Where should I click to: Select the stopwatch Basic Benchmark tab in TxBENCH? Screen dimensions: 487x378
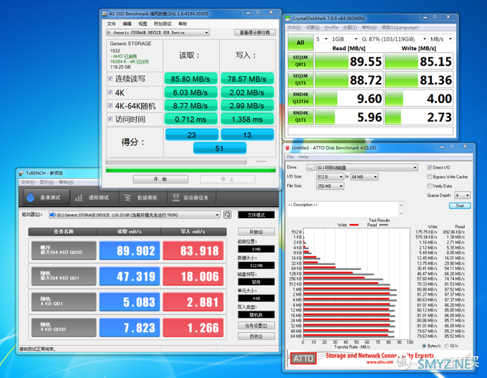(x=46, y=198)
